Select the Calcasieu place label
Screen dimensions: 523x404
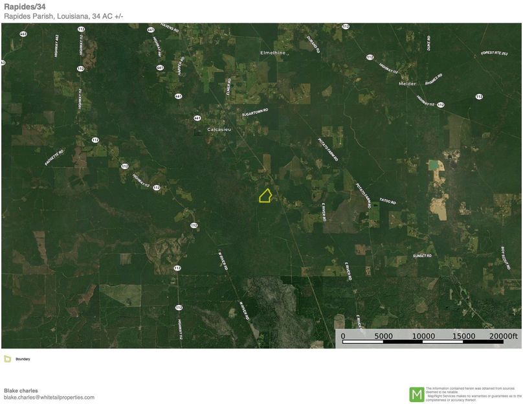tap(219, 129)
